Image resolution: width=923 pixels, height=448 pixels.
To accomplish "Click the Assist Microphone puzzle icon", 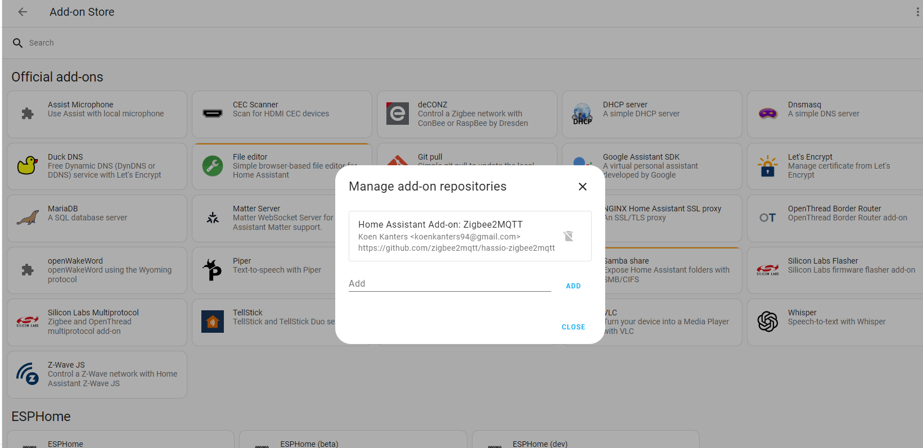I will click(28, 114).
